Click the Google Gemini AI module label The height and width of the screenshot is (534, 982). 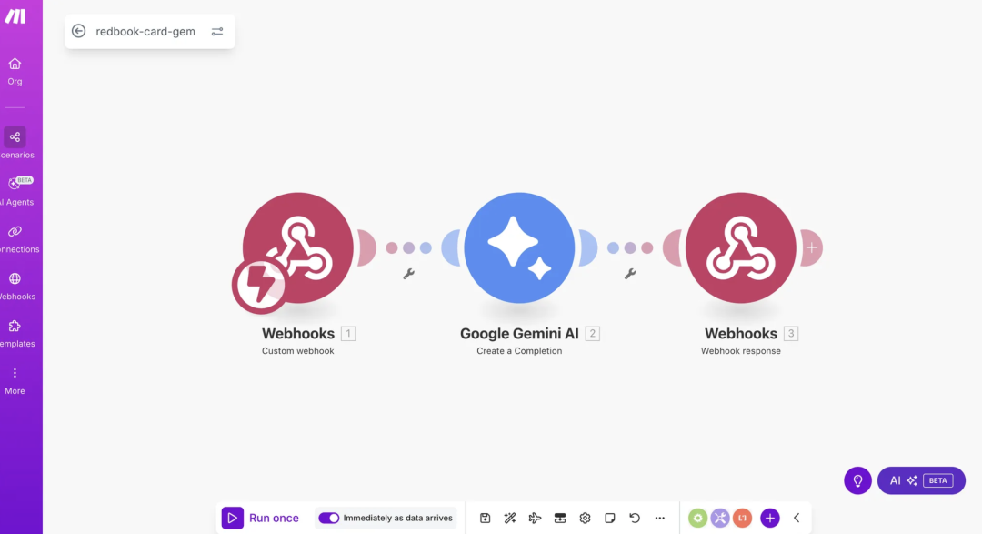coord(519,334)
